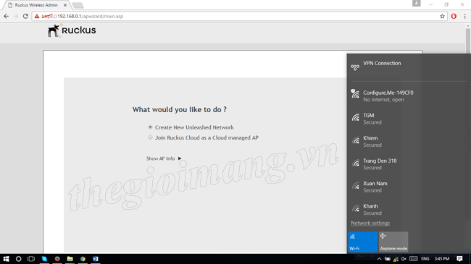Screen dimensions: 471x264
Task: Show hidden system tray icons
Action: click(379, 259)
